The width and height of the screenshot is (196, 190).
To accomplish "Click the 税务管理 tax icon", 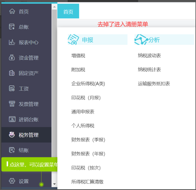I will pos(12,135).
